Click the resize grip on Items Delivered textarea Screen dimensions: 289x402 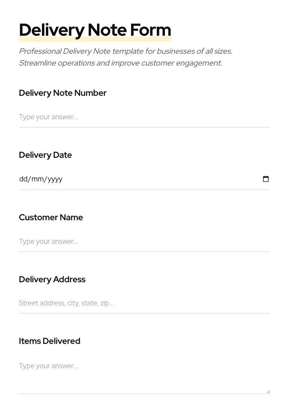(268, 391)
